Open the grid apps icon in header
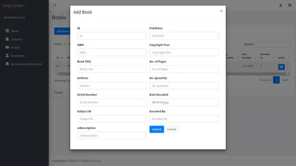This screenshot has height=166, width=296. [x=290, y=5]
